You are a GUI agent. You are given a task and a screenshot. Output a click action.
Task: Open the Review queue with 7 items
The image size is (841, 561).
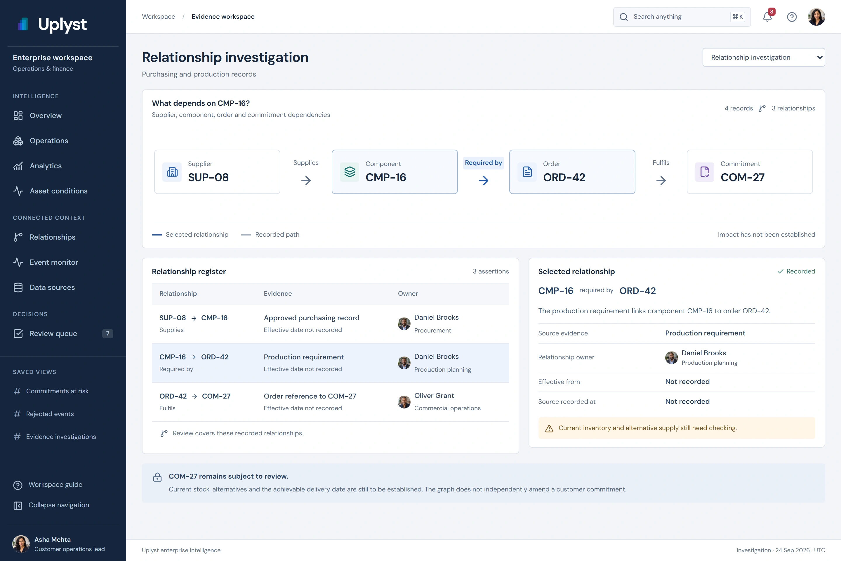coord(63,333)
